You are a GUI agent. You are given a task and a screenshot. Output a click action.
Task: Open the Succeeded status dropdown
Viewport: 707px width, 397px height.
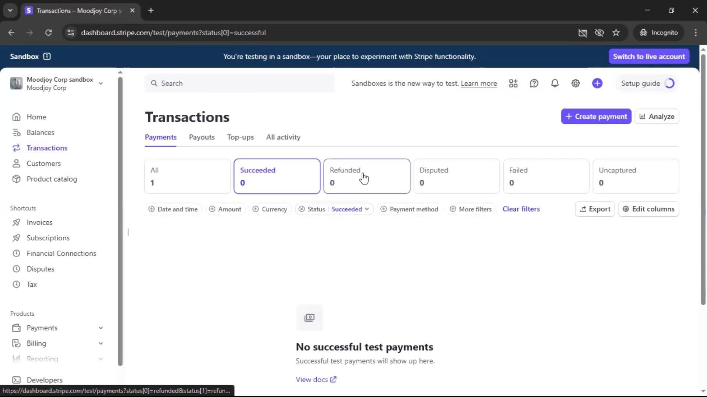(x=350, y=209)
